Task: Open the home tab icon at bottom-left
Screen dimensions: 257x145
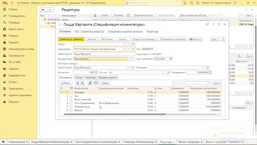Action: [3, 142]
